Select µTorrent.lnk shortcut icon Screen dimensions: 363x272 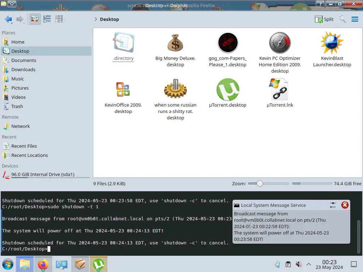pos(280,89)
